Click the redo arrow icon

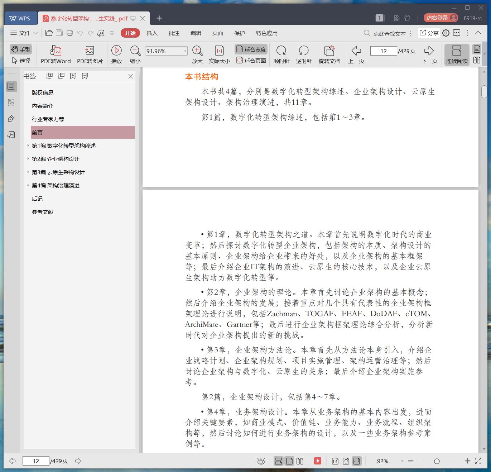click(x=91, y=33)
